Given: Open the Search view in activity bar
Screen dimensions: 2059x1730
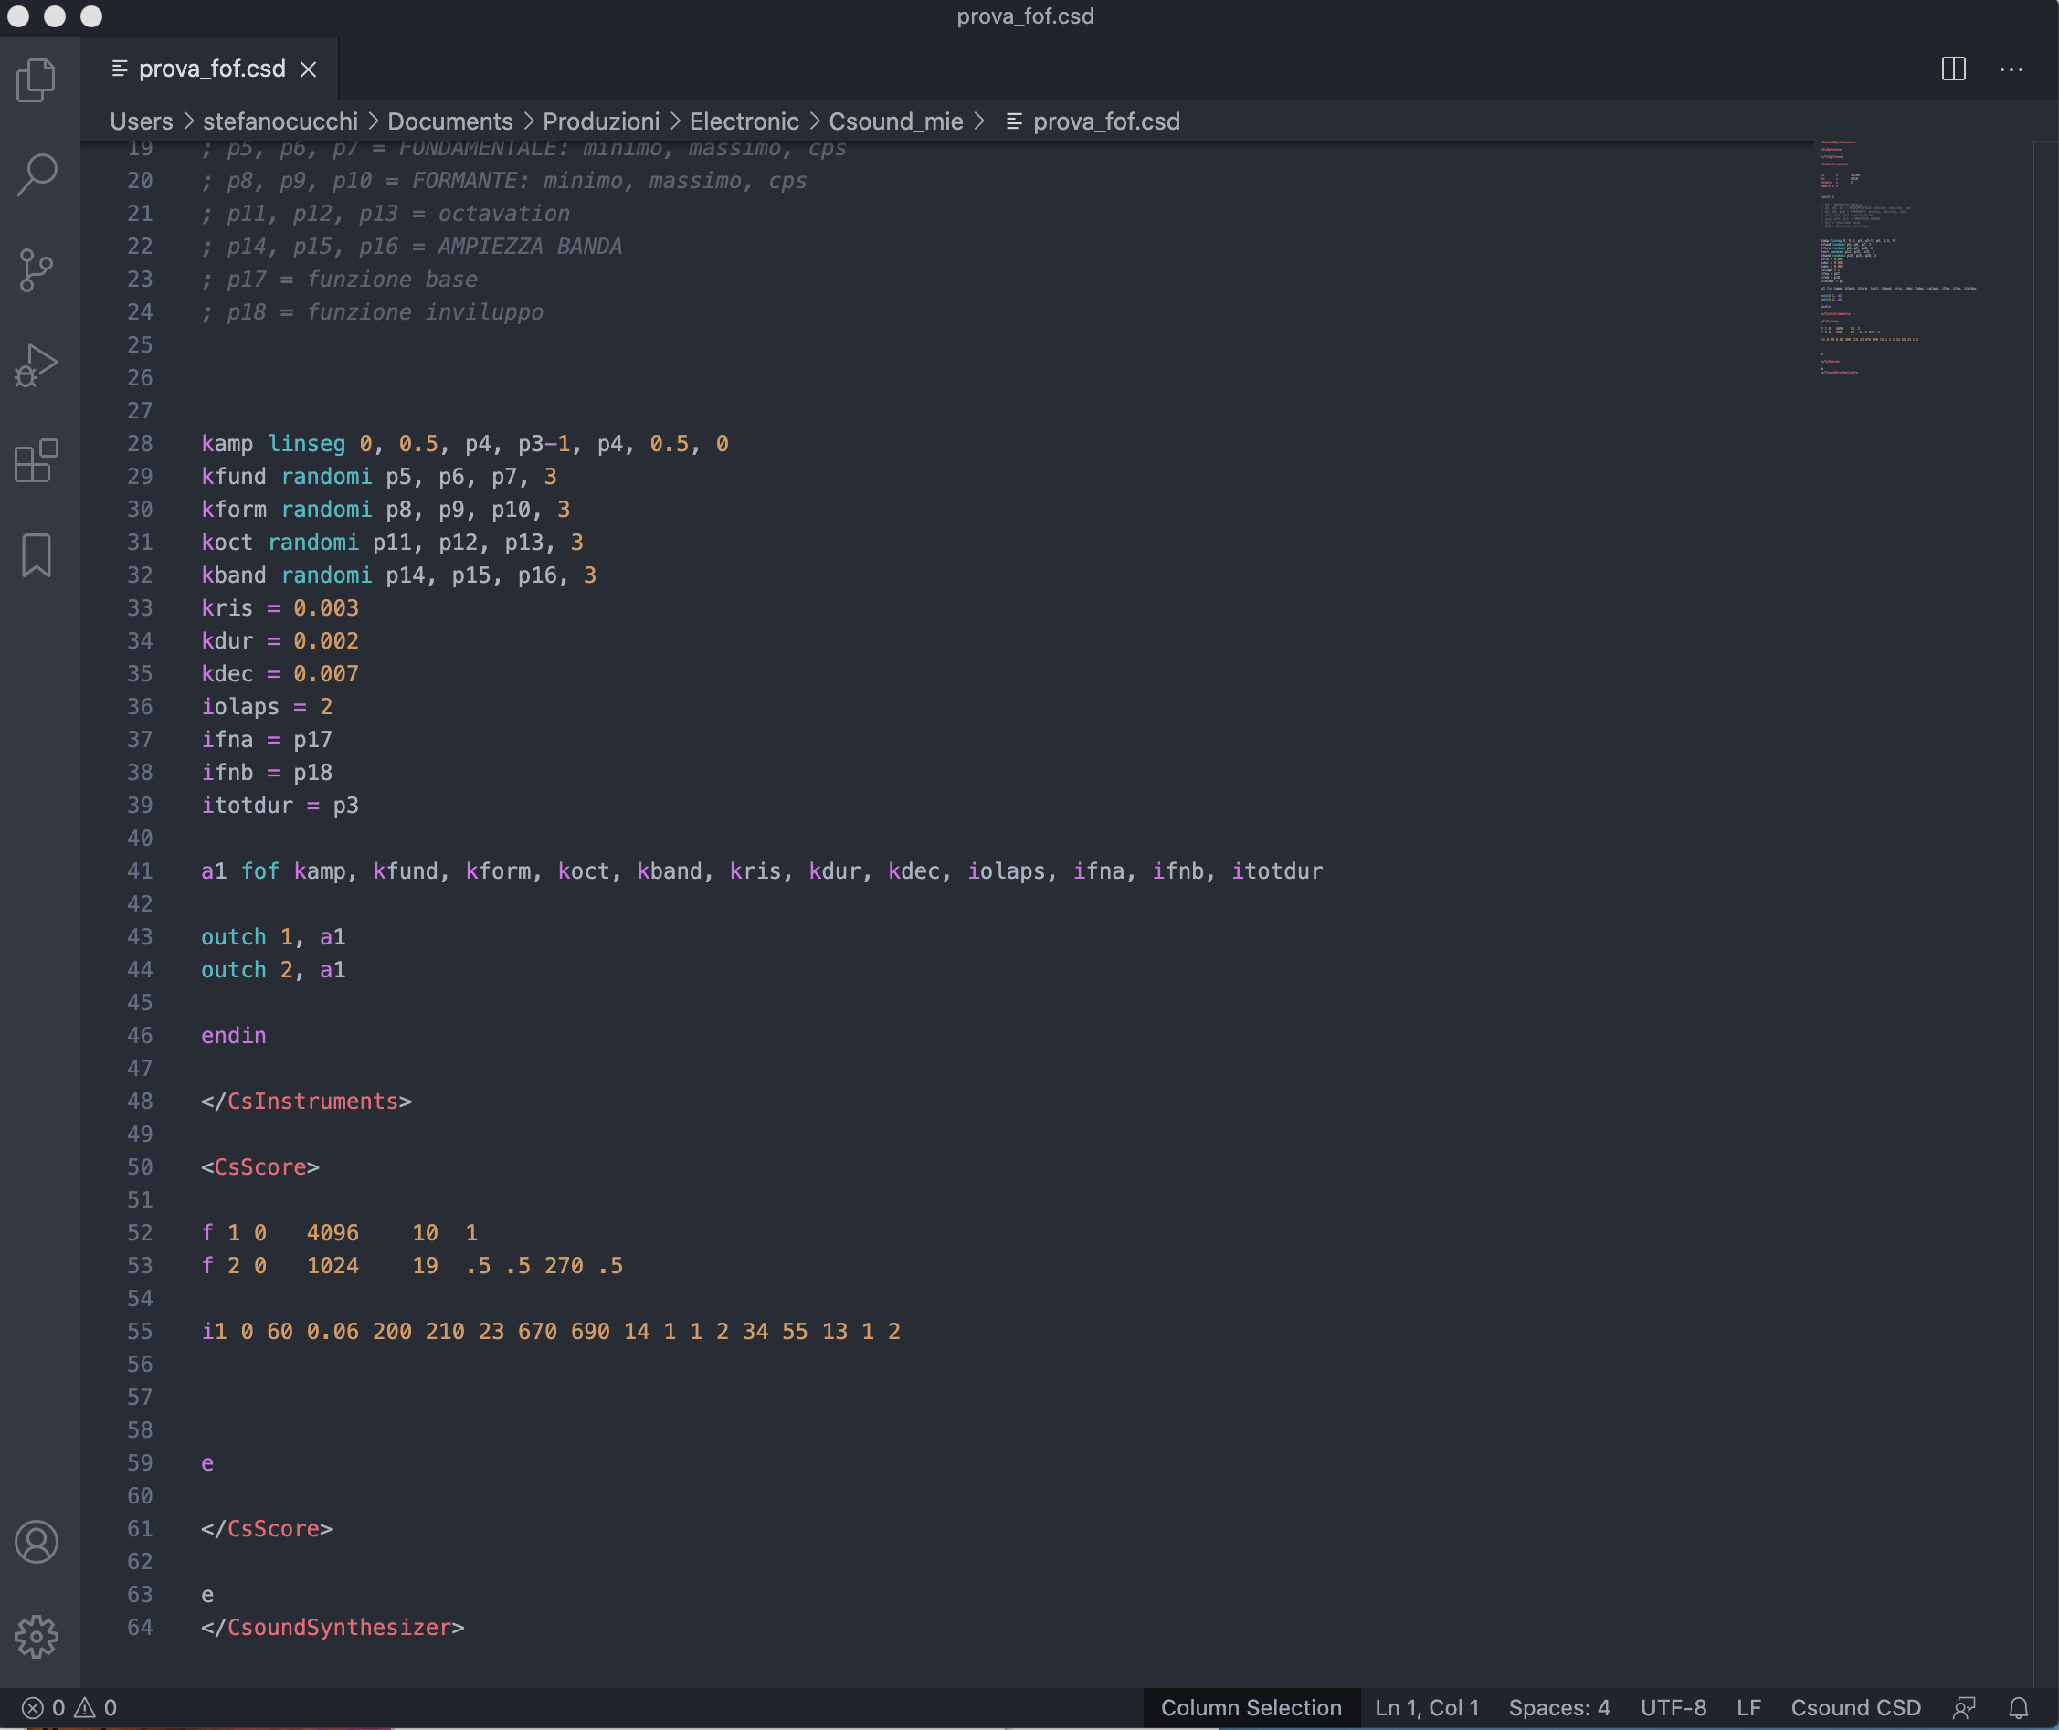Looking at the screenshot, I should (x=37, y=174).
